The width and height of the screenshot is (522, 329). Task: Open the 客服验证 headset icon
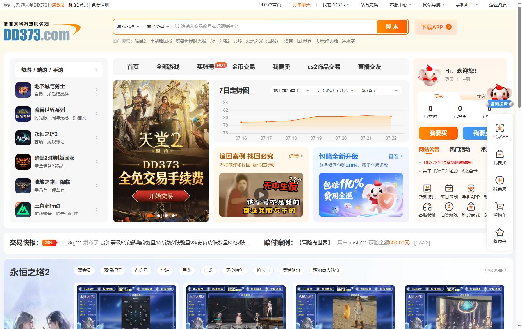[x=427, y=207]
